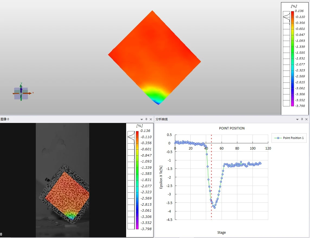310x238 pixels.
Task: Select the 分析曲线 panel title
Action: tap(162, 119)
